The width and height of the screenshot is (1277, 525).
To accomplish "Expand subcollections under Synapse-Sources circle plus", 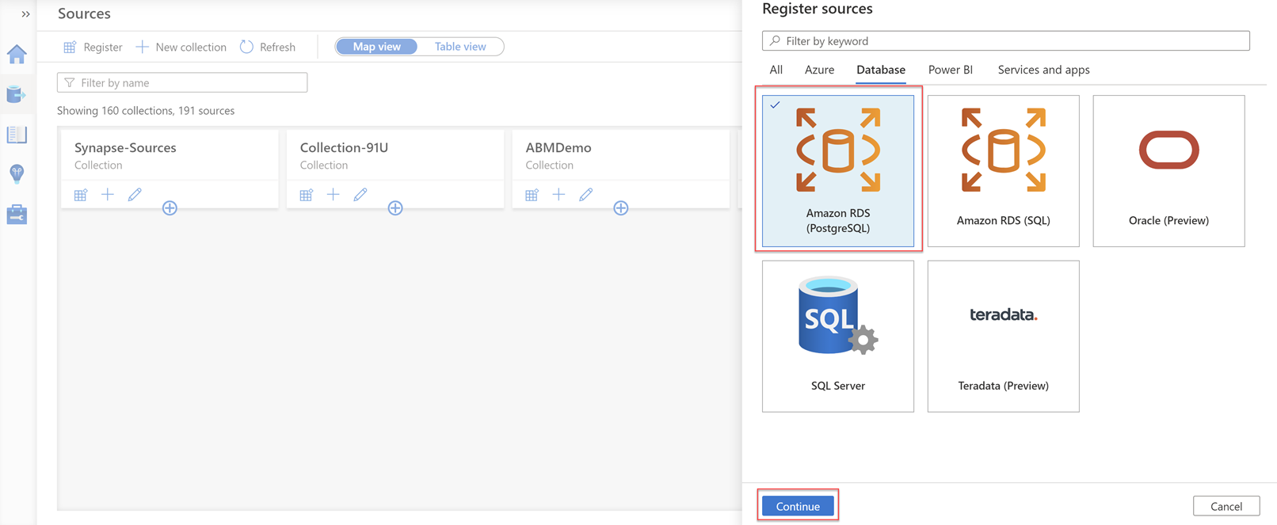I will point(170,207).
